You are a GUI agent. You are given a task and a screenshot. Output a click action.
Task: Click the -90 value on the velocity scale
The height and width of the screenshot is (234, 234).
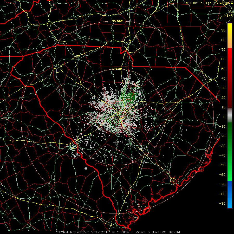tap(222, 204)
